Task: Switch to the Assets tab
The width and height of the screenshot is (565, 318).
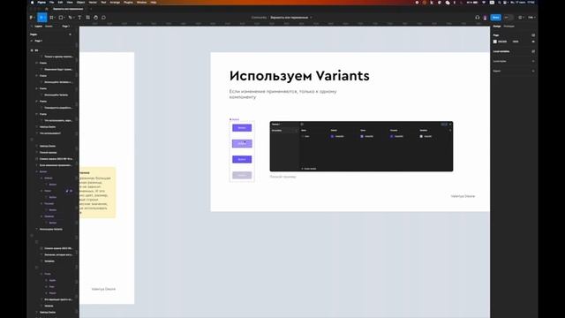Action: click(x=49, y=26)
